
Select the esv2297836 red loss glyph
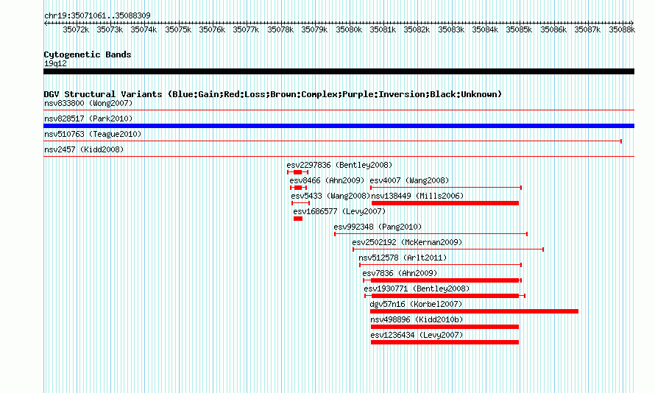pyautogui.click(x=298, y=172)
